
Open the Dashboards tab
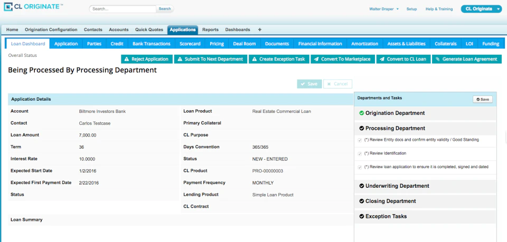(238, 30)
